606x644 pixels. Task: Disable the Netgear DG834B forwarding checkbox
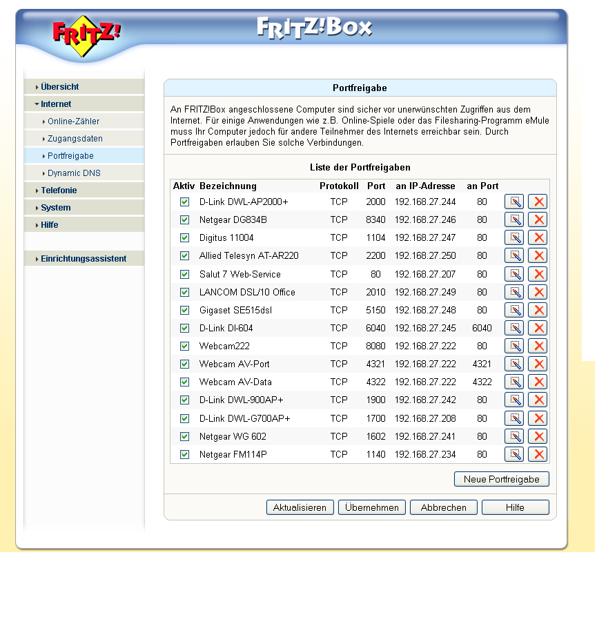185,219
